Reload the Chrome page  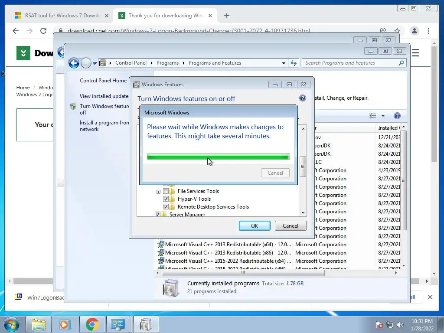pos(43,31)
